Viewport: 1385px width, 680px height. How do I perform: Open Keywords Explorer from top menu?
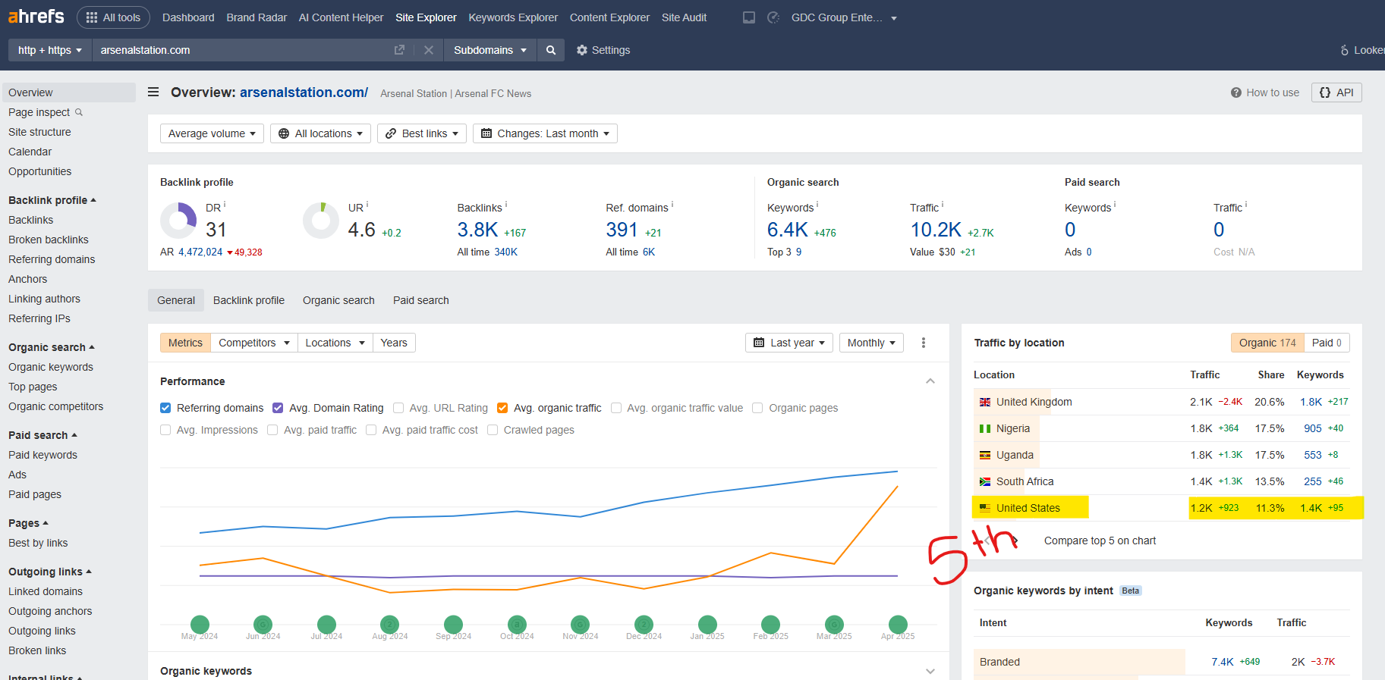(513, 17)
